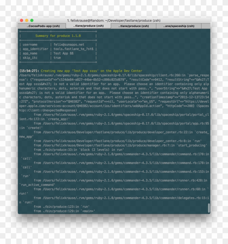Select the ane/spaceship (zsh) tab
Screen dimensions: 228x244
[x=179, y=26]
